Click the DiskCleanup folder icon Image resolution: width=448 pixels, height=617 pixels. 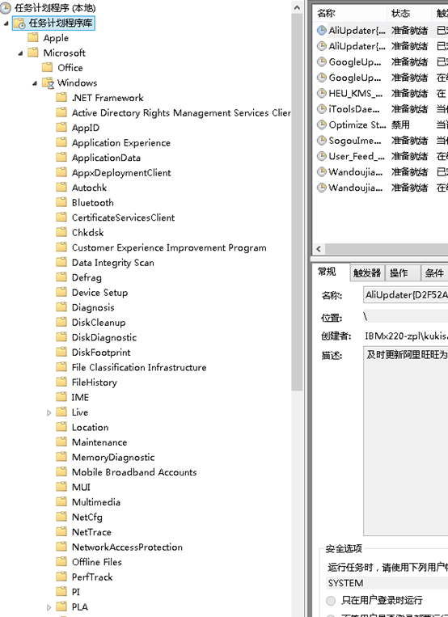pyautogui.click(x=61, y=323)
